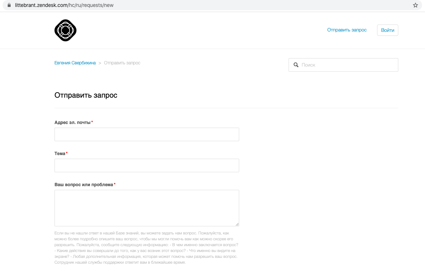425x271 pixels.
Task: Click the Отправить запрос page heading
Action: tap(86, 95)
